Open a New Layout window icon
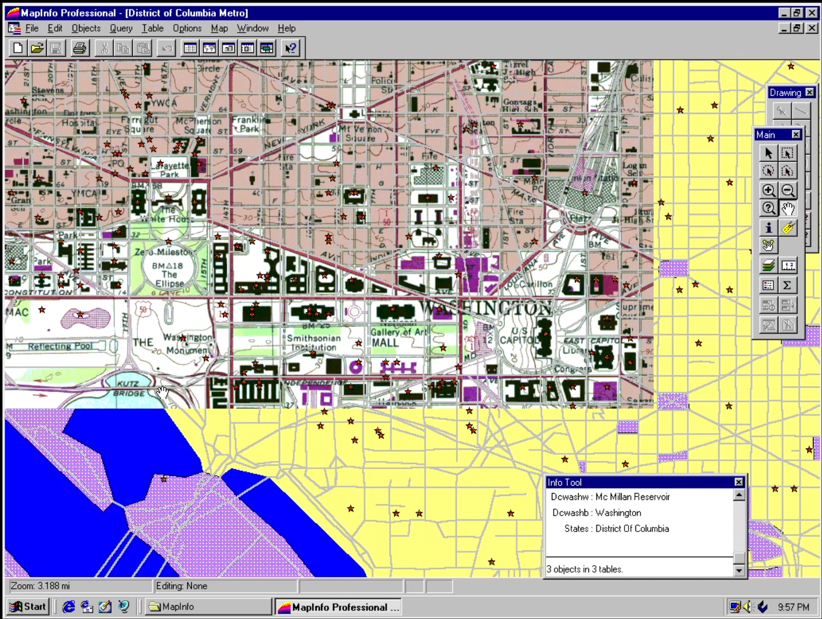This screenshot has width=822, height=619. point(247,48)
